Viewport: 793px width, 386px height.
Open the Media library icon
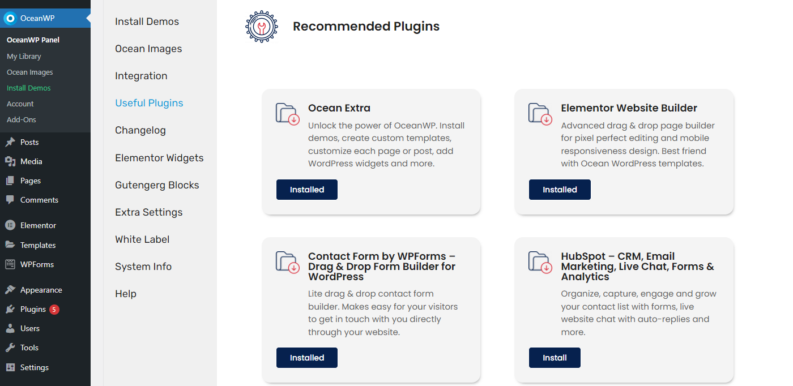pos(10,161)
